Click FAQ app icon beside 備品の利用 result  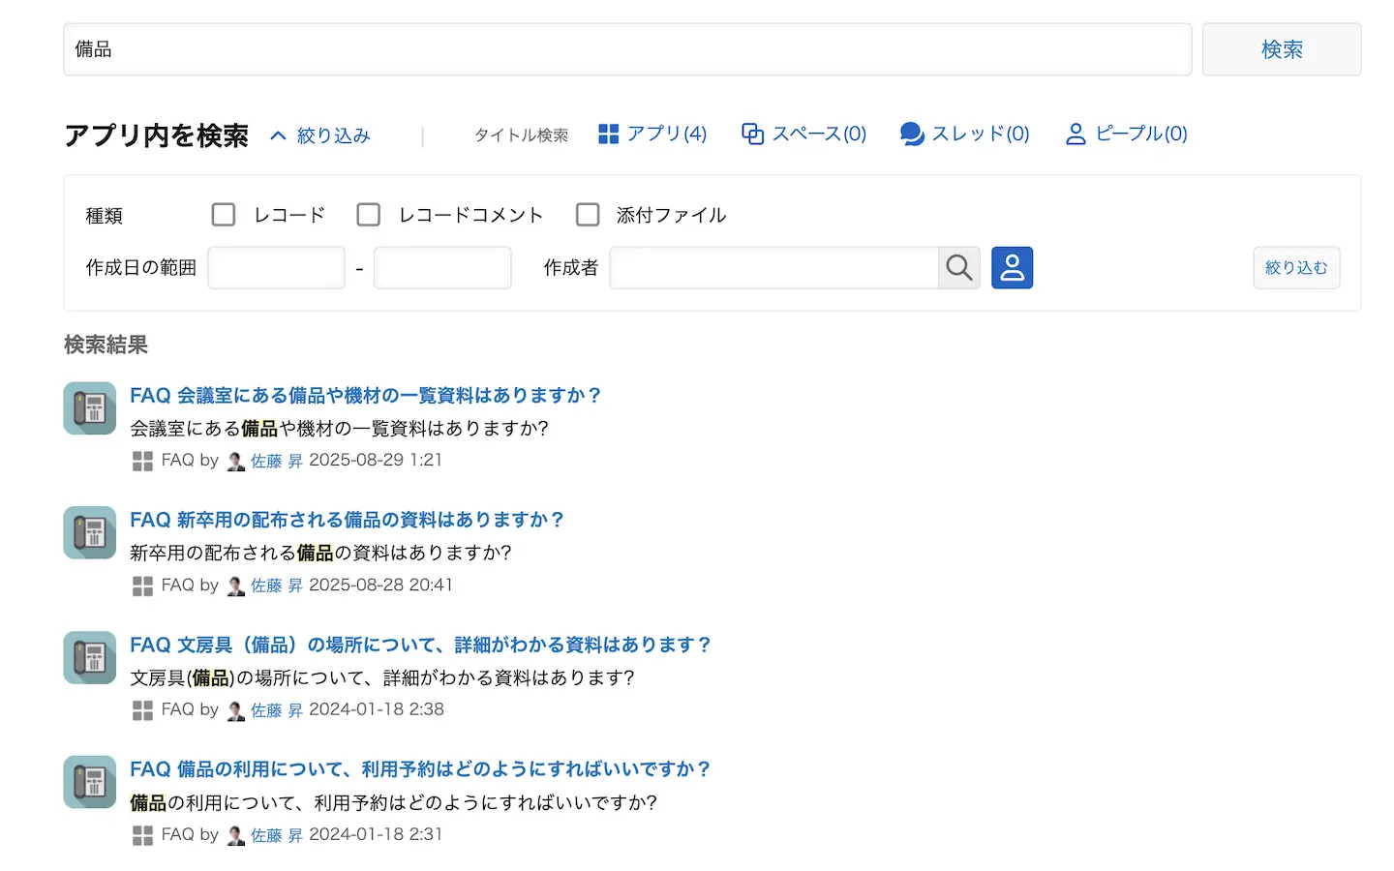click(x=90, y=782)
